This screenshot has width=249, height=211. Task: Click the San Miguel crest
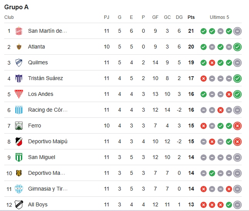19,157
